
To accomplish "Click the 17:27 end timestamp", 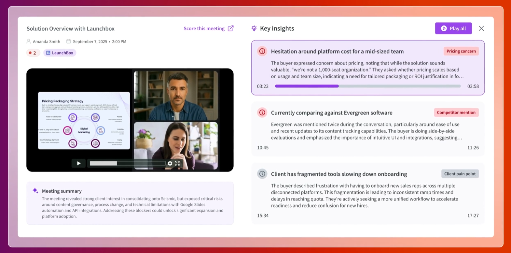I will click(x=473, y=216).
